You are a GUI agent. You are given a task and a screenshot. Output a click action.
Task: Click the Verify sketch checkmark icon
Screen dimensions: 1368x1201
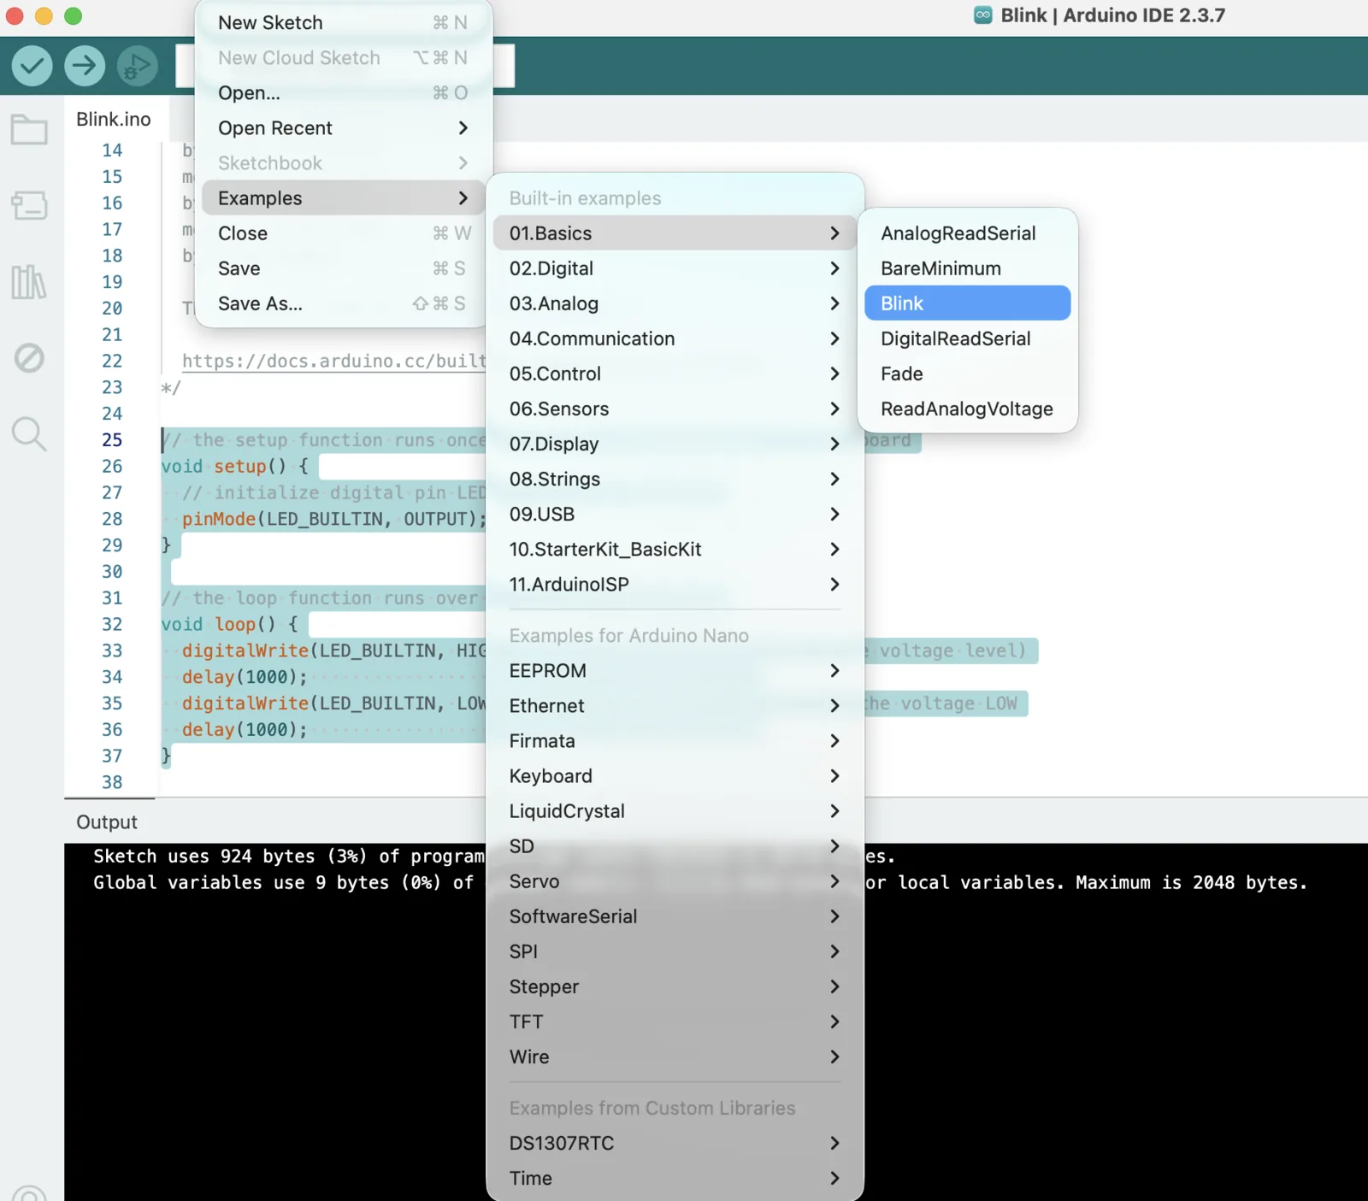tap(31, 66)
